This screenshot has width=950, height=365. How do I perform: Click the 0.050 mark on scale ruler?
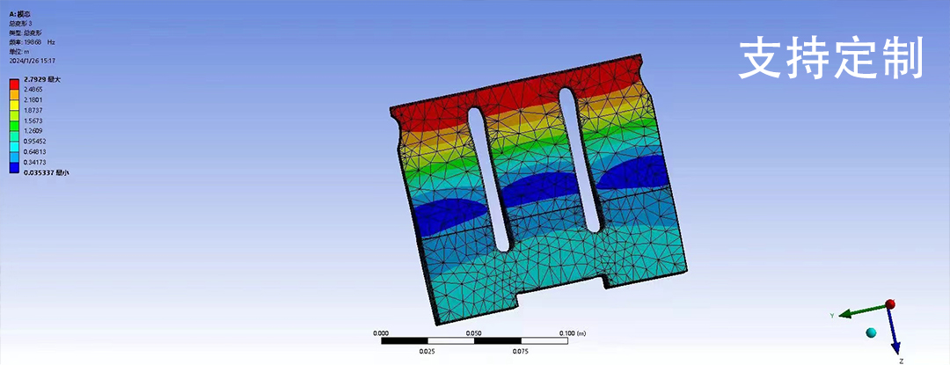pyautogui.click(x=473, y=333)
